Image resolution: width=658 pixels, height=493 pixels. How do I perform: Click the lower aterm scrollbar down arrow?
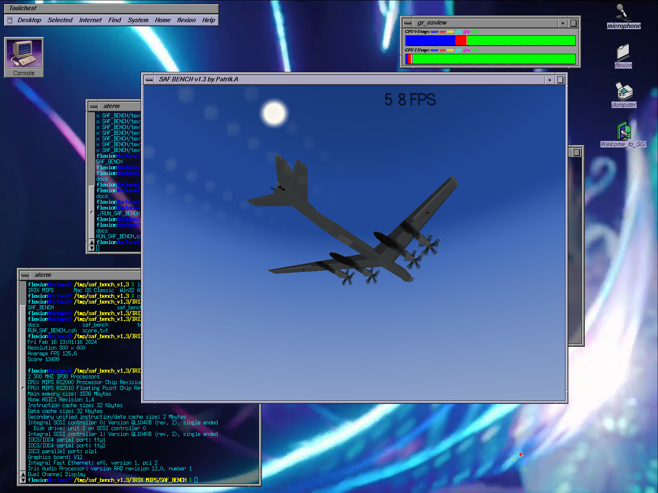[23, 480]
